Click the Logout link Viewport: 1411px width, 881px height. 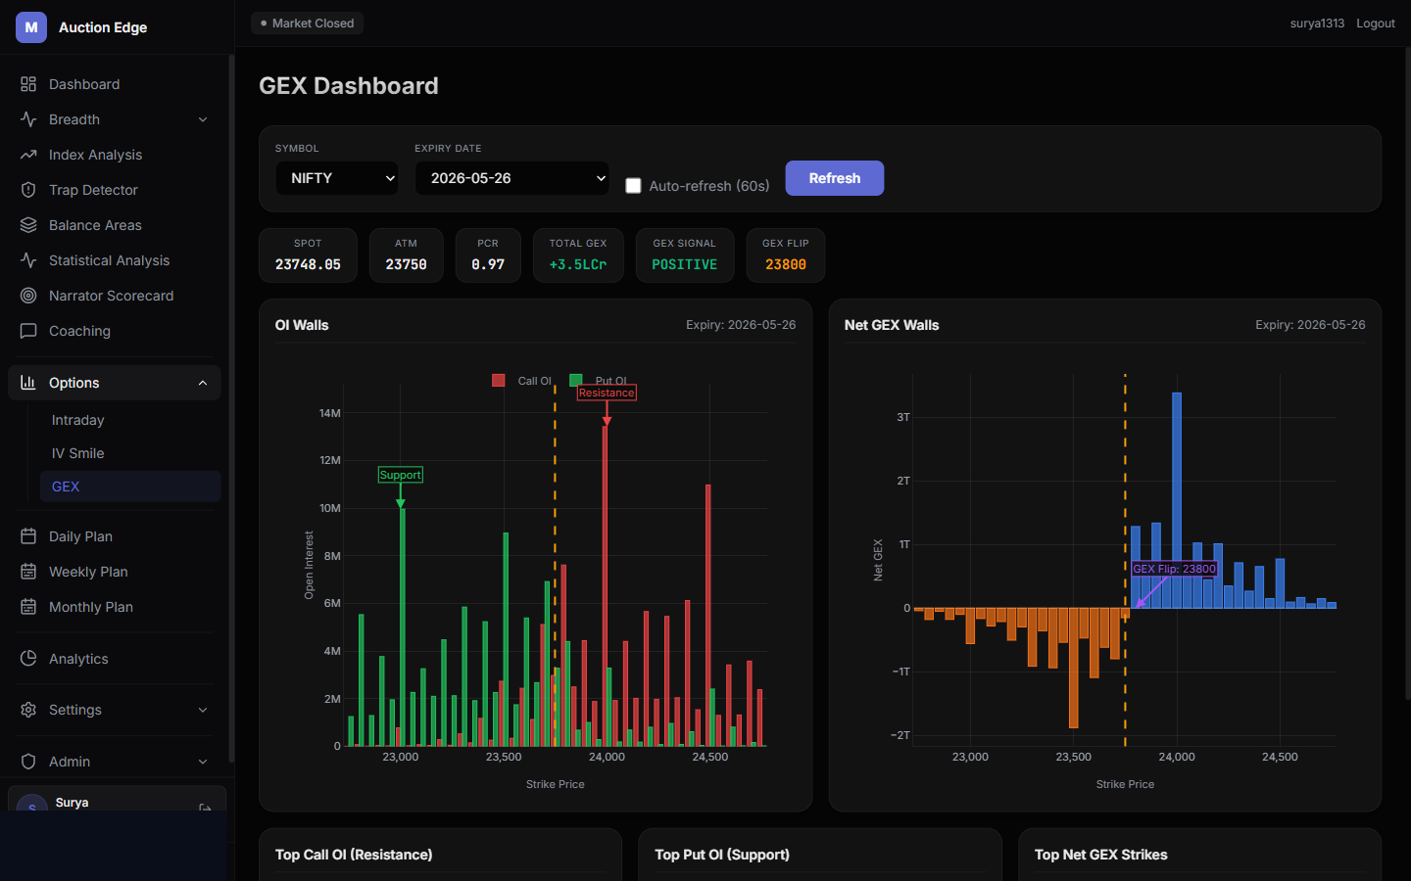tap(1376, 23)
